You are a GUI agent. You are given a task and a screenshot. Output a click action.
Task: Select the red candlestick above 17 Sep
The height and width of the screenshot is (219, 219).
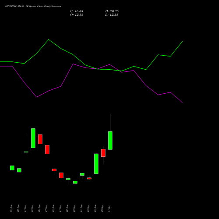coord(47,149)
